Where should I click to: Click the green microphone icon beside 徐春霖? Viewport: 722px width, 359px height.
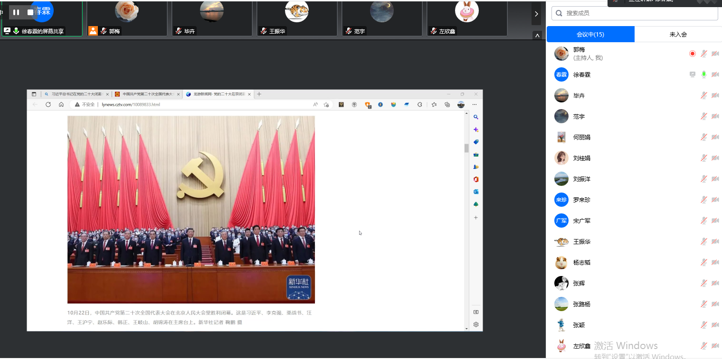(x=704, y=74)
